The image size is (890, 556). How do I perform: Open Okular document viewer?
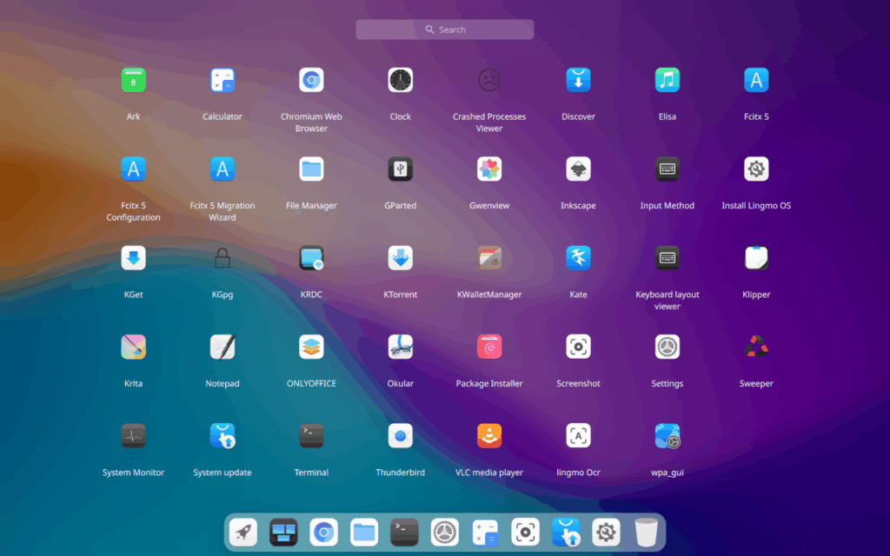pos(400,347)
